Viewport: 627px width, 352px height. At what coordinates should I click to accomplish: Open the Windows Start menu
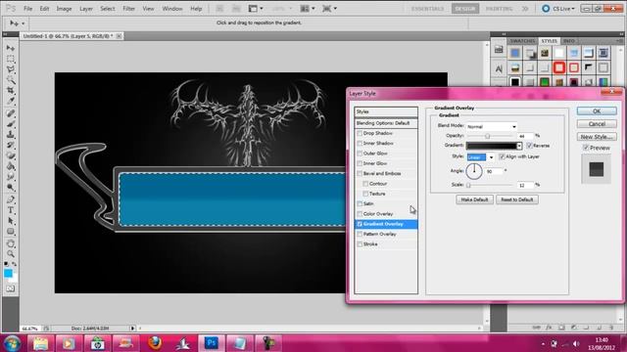coord(12,343)
